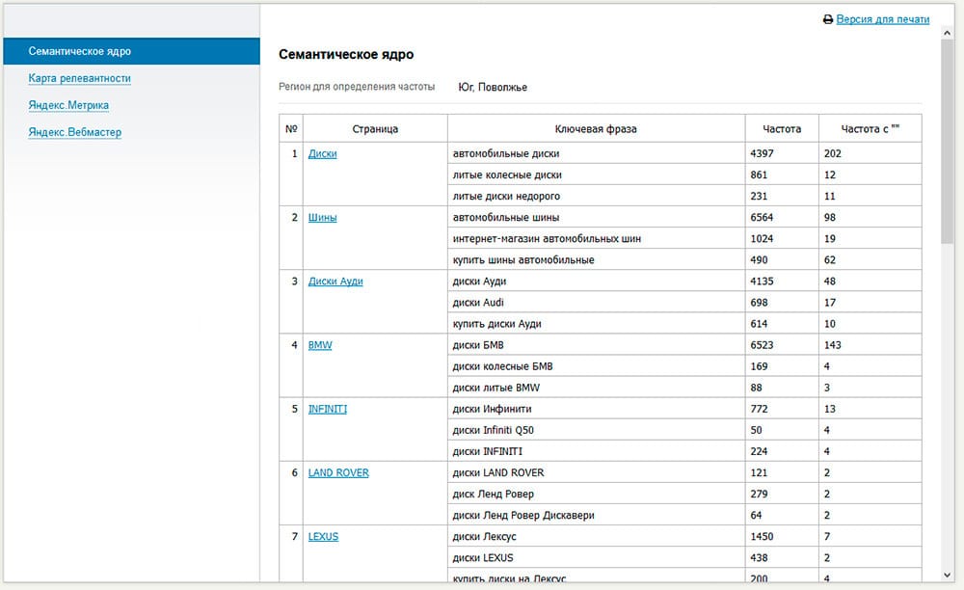This screenshot has width=964, height=590.
Task: Open the Диски page link
Action: [x=322, y=153]
